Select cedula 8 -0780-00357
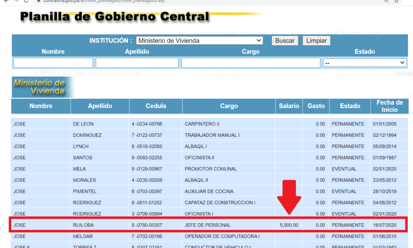 coord(147,225)
